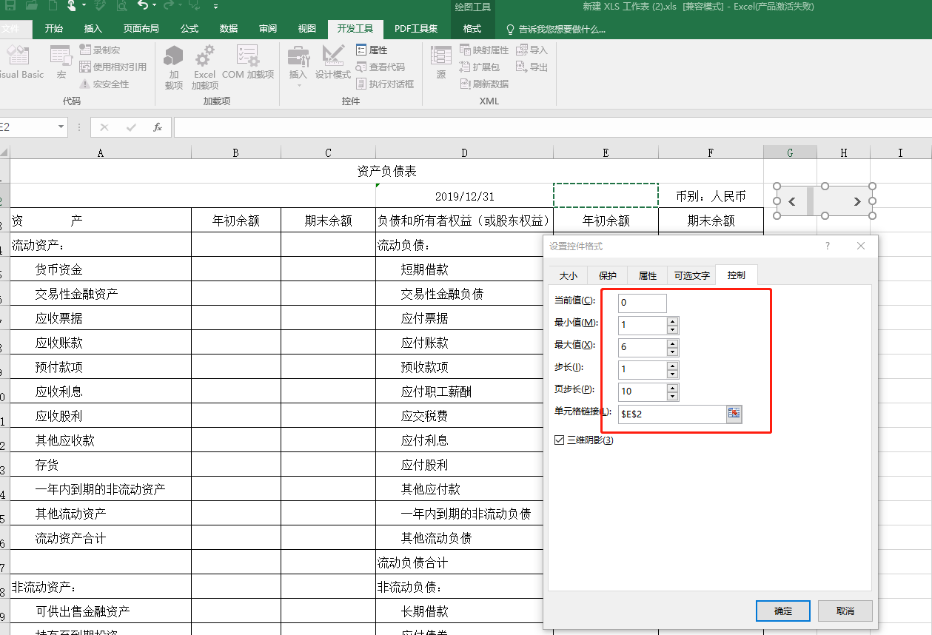Click View Code (查看代码)
932x635 pixels.
[x=380, y=67]
